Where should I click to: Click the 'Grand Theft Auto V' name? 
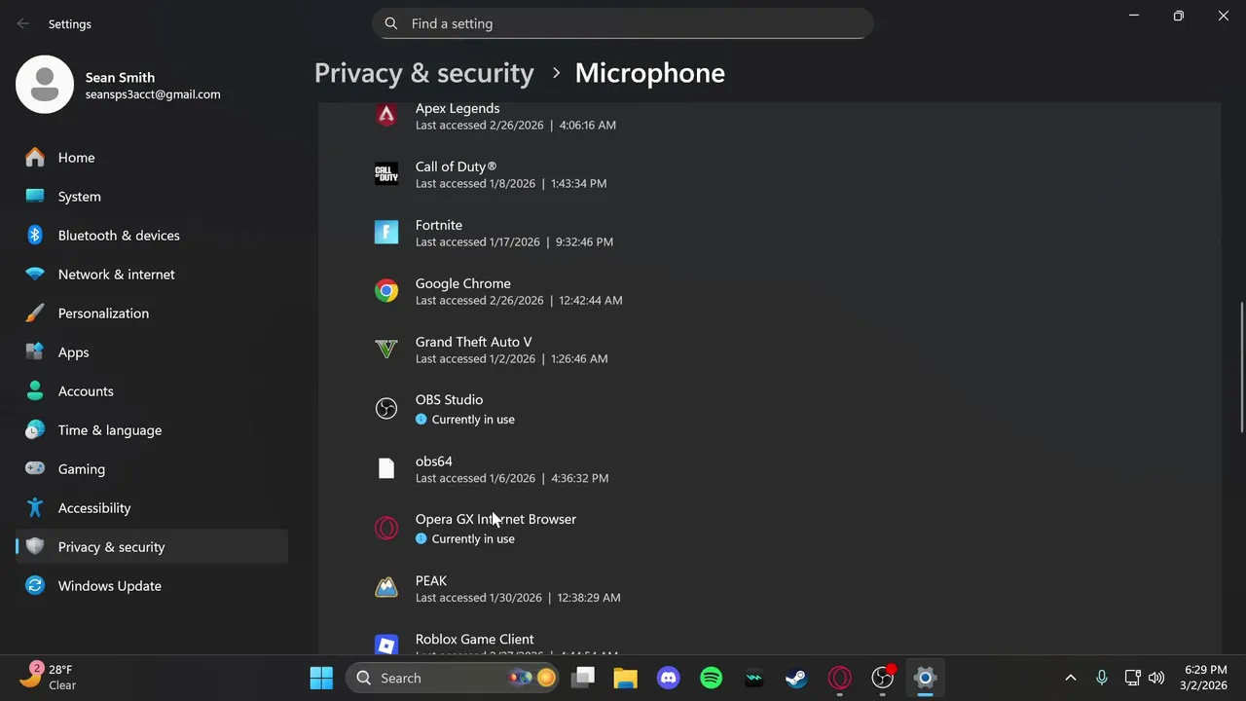pyautogui.click(x=474, y=342)
